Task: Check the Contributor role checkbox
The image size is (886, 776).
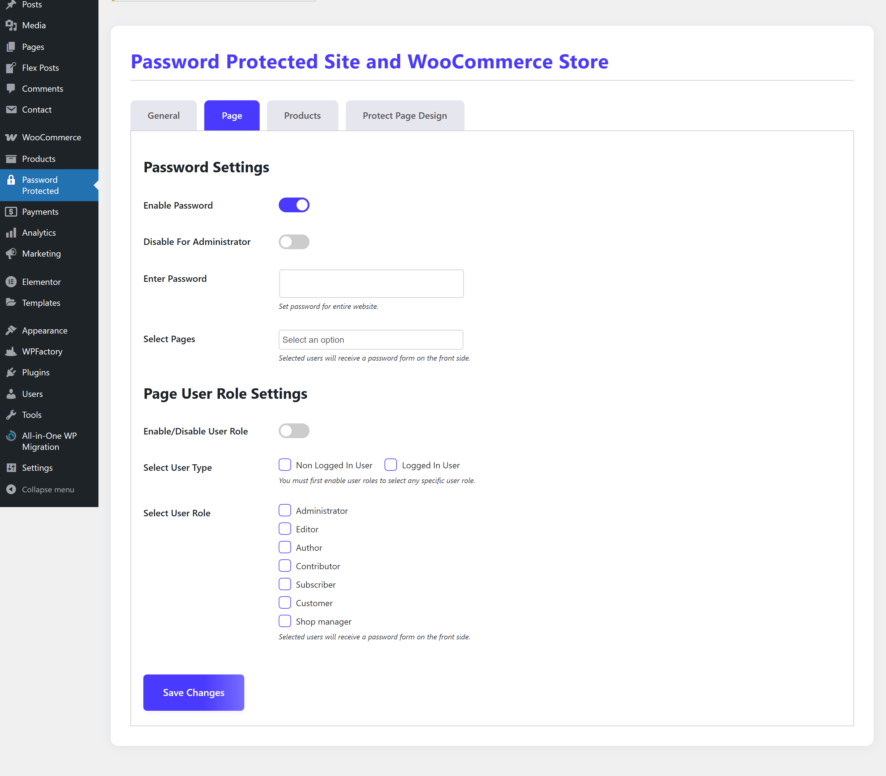Action: (285, 566)
